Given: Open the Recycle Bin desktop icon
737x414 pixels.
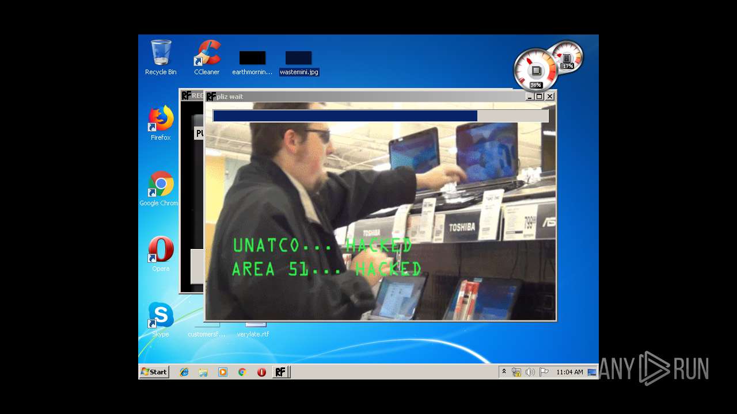Looking at the screenshot, I should point(161,57).
